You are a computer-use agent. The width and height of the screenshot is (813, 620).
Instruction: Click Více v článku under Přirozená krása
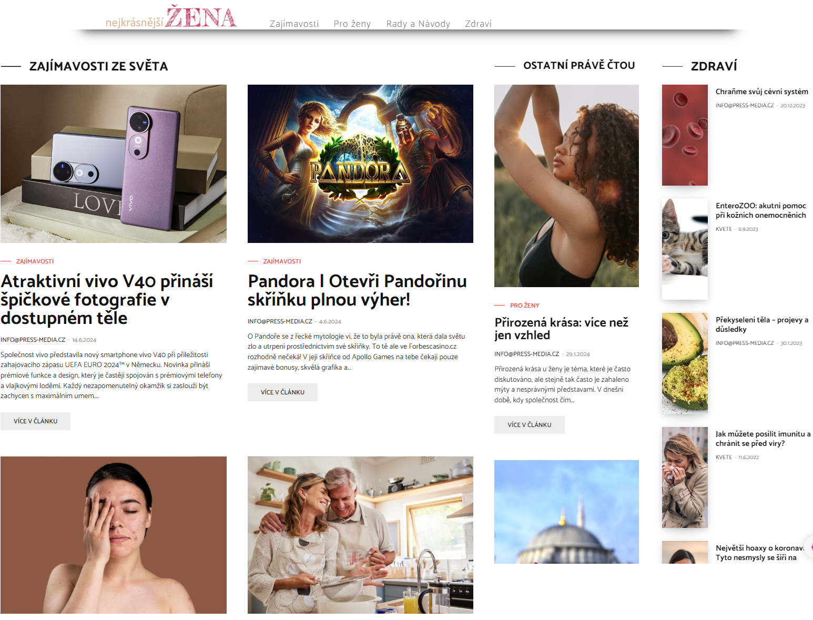(x=530, y=425)
